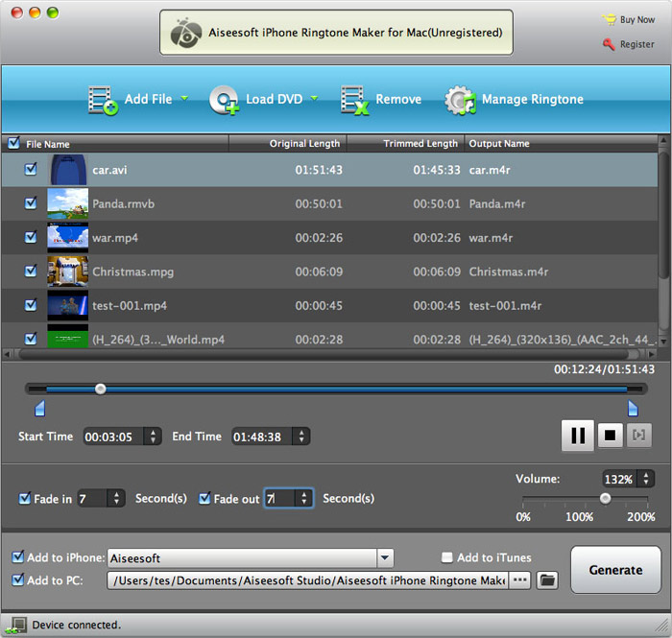Toggle the select-all File Name checkbox
This screenshot has height=638, width=672.
[13, 143]
